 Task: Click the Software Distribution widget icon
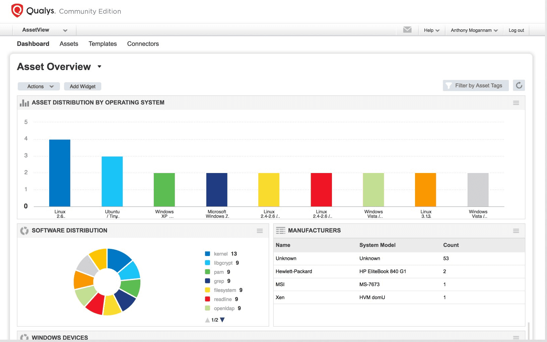coord(24,231)
